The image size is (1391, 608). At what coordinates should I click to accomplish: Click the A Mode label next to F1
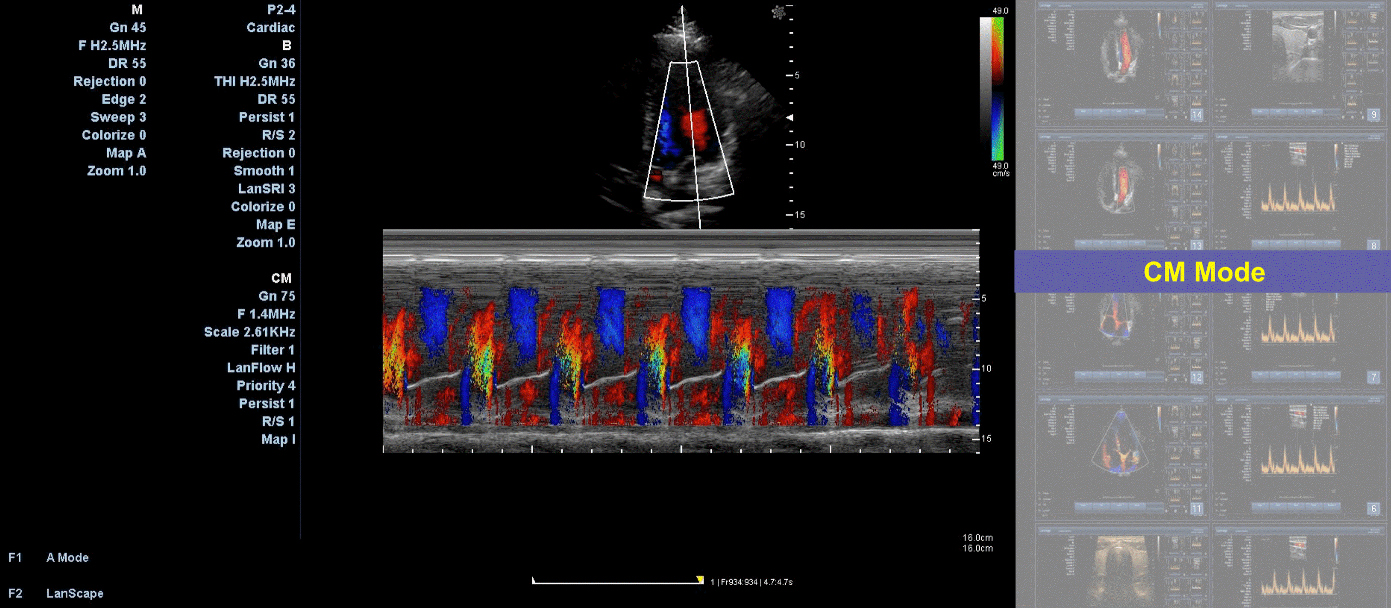tap(67, 558)
